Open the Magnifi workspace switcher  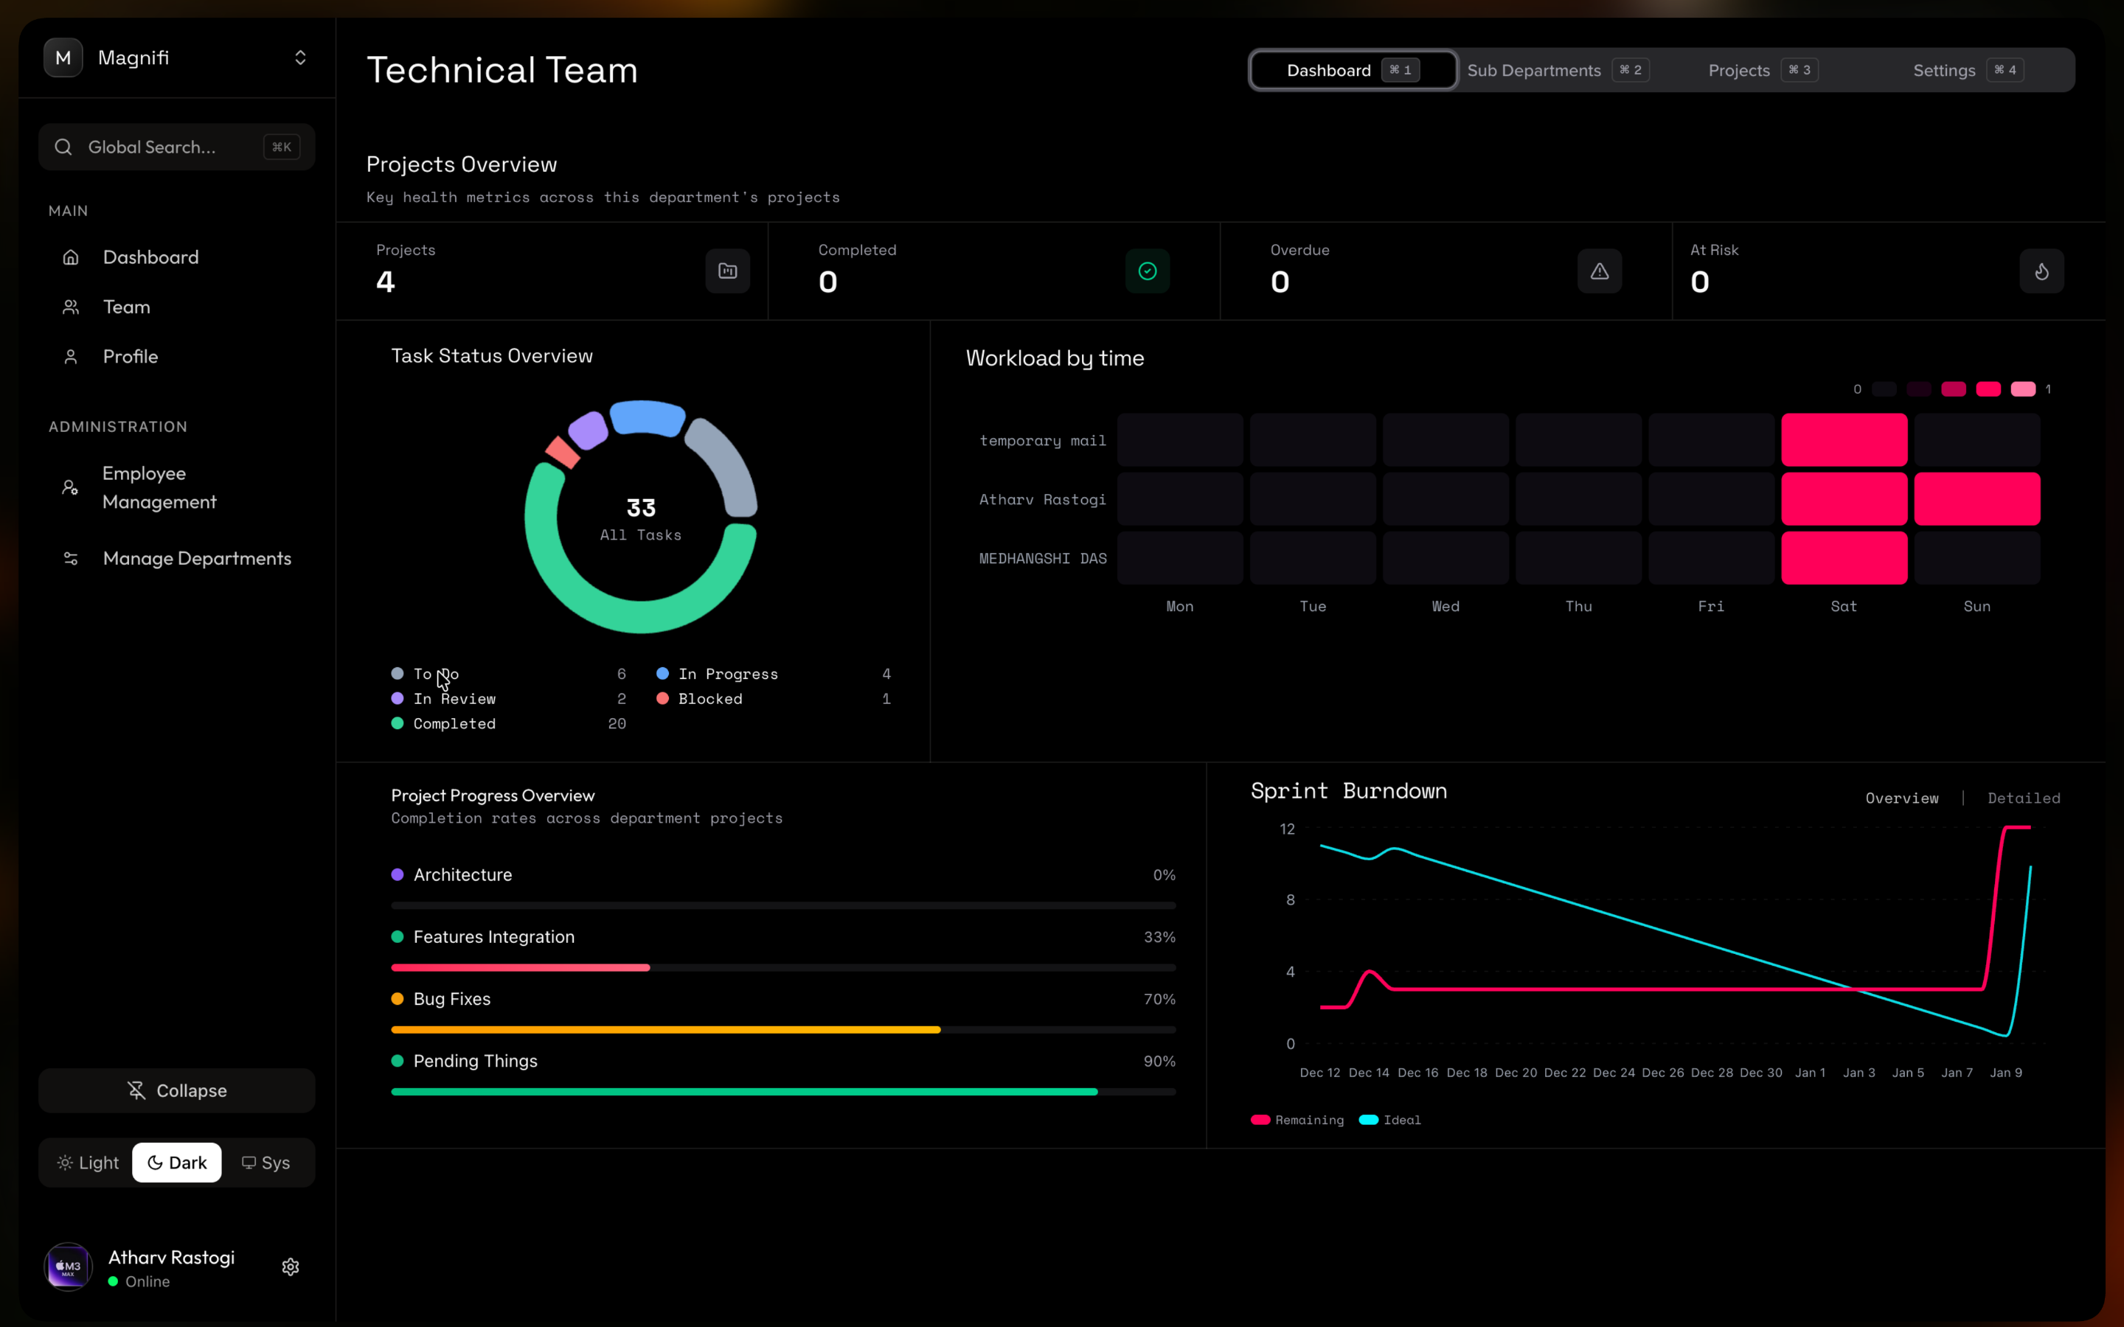click(x=299, y=57)
